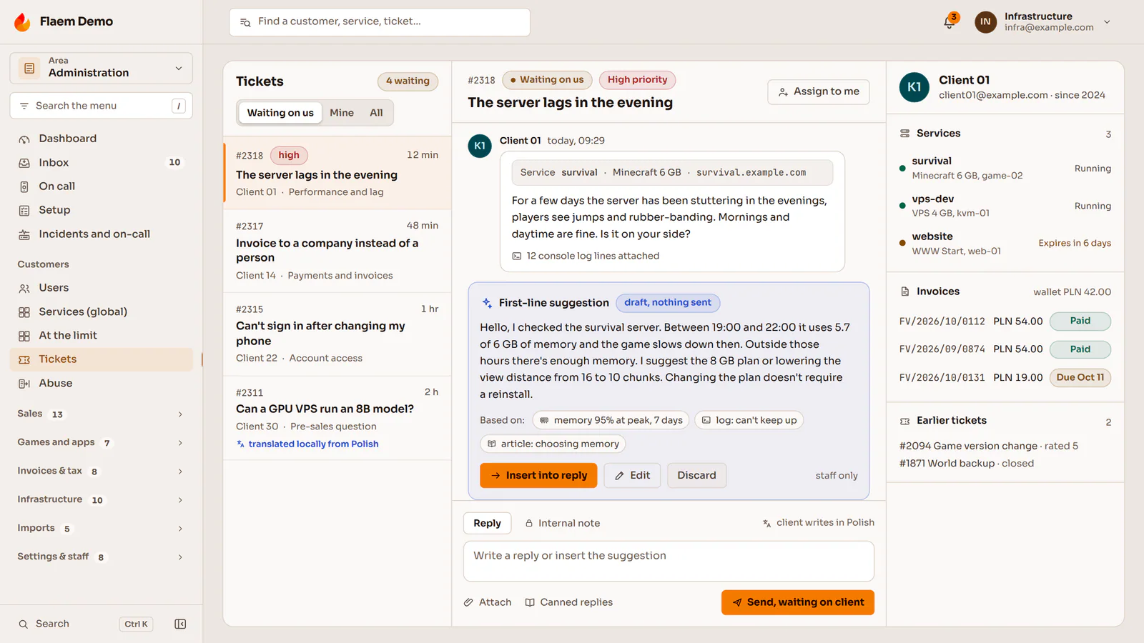1144x643 pixels.
Task: Collapse the sidebar panel icon
Action: (x=180, y=624)
